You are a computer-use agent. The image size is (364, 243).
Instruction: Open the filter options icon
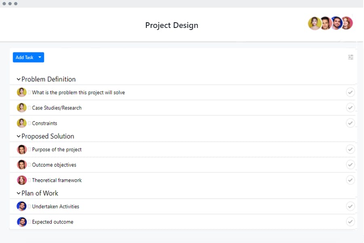click(x=351, y=57)
